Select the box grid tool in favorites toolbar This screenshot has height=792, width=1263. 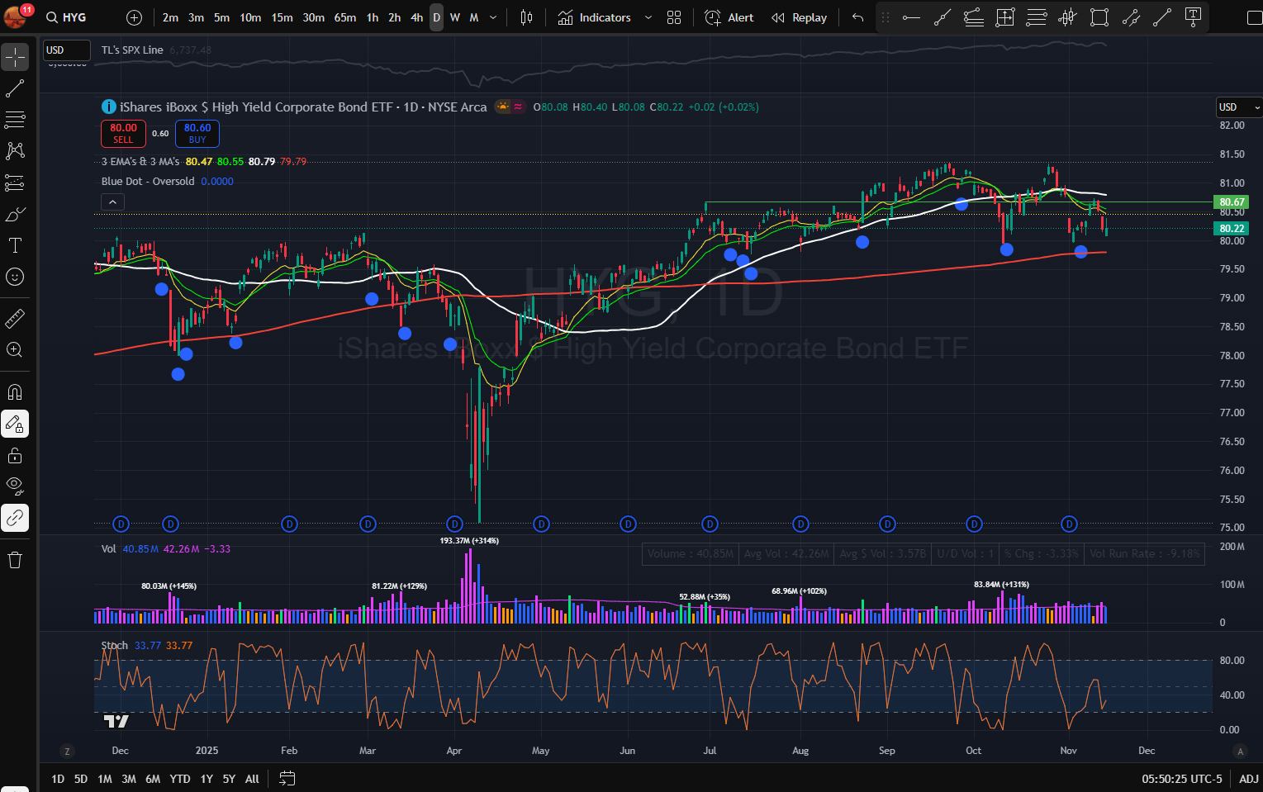[x=1005, y=17]
